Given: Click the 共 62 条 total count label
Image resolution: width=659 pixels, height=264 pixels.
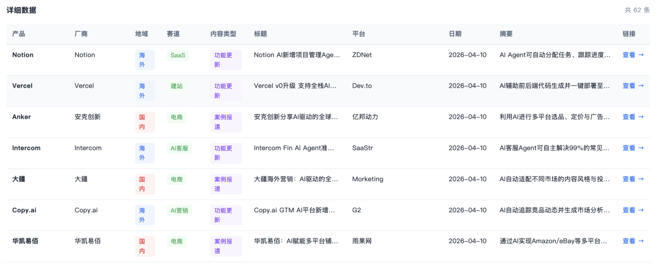Looking at the screenshot, I should pos(636,10).
